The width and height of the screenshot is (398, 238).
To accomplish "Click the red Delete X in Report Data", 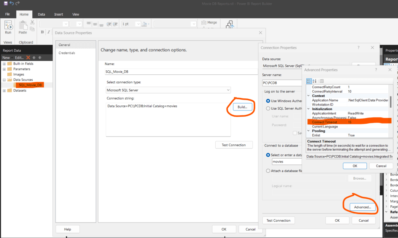I will 28,58.
